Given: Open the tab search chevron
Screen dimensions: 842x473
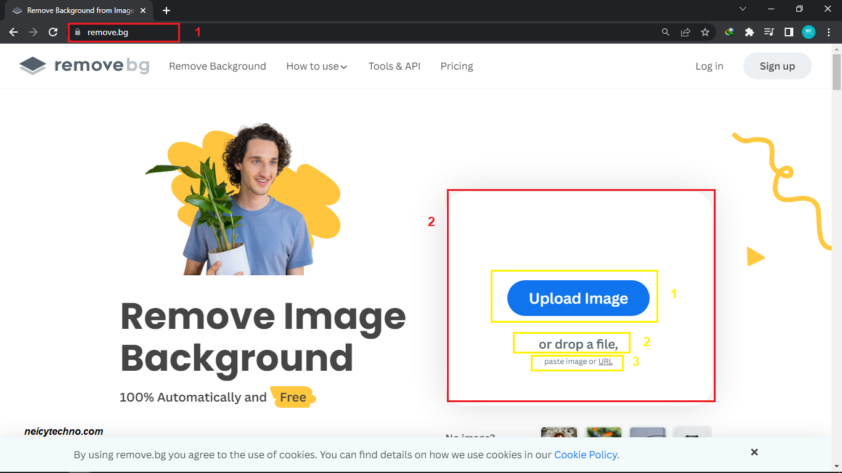Looking at the screenshot, I should click(743, 9).
